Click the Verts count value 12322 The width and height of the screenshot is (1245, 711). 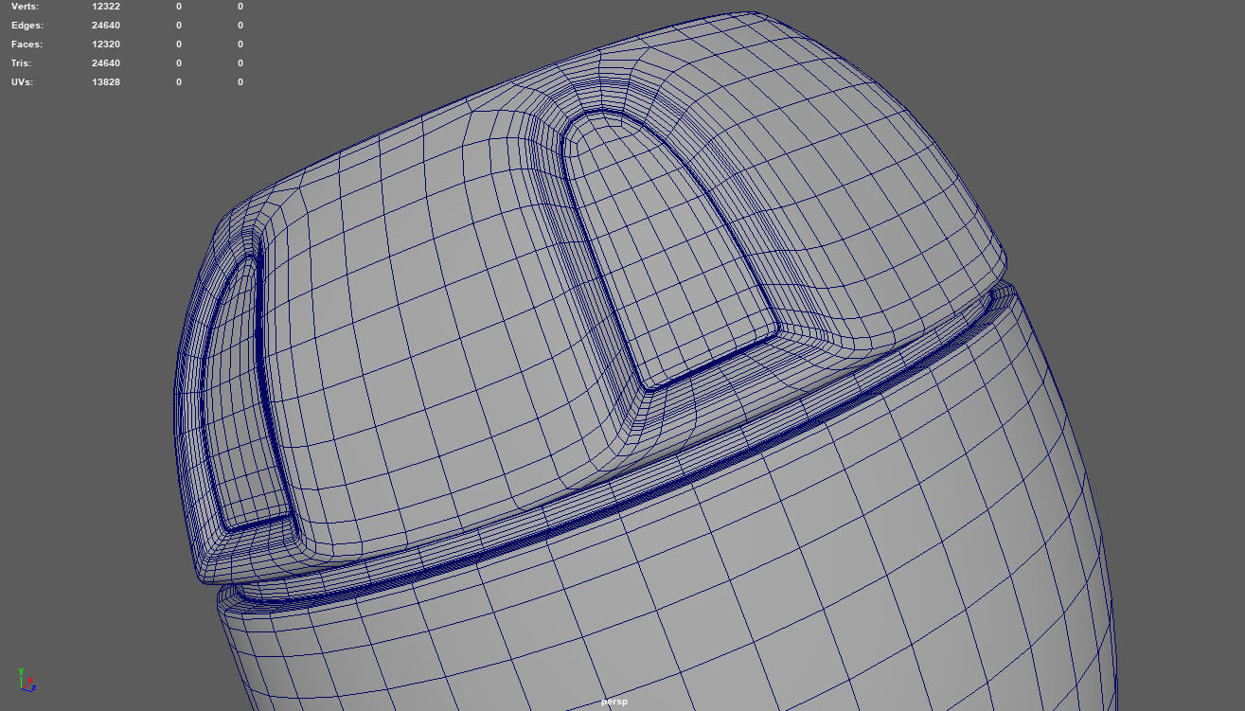pos(106,7)
